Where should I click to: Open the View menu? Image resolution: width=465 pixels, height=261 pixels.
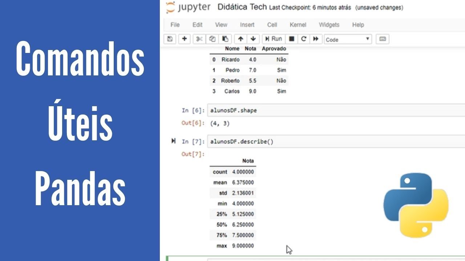221,25
